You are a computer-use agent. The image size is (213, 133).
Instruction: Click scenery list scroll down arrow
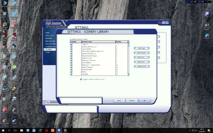point(128,74)
